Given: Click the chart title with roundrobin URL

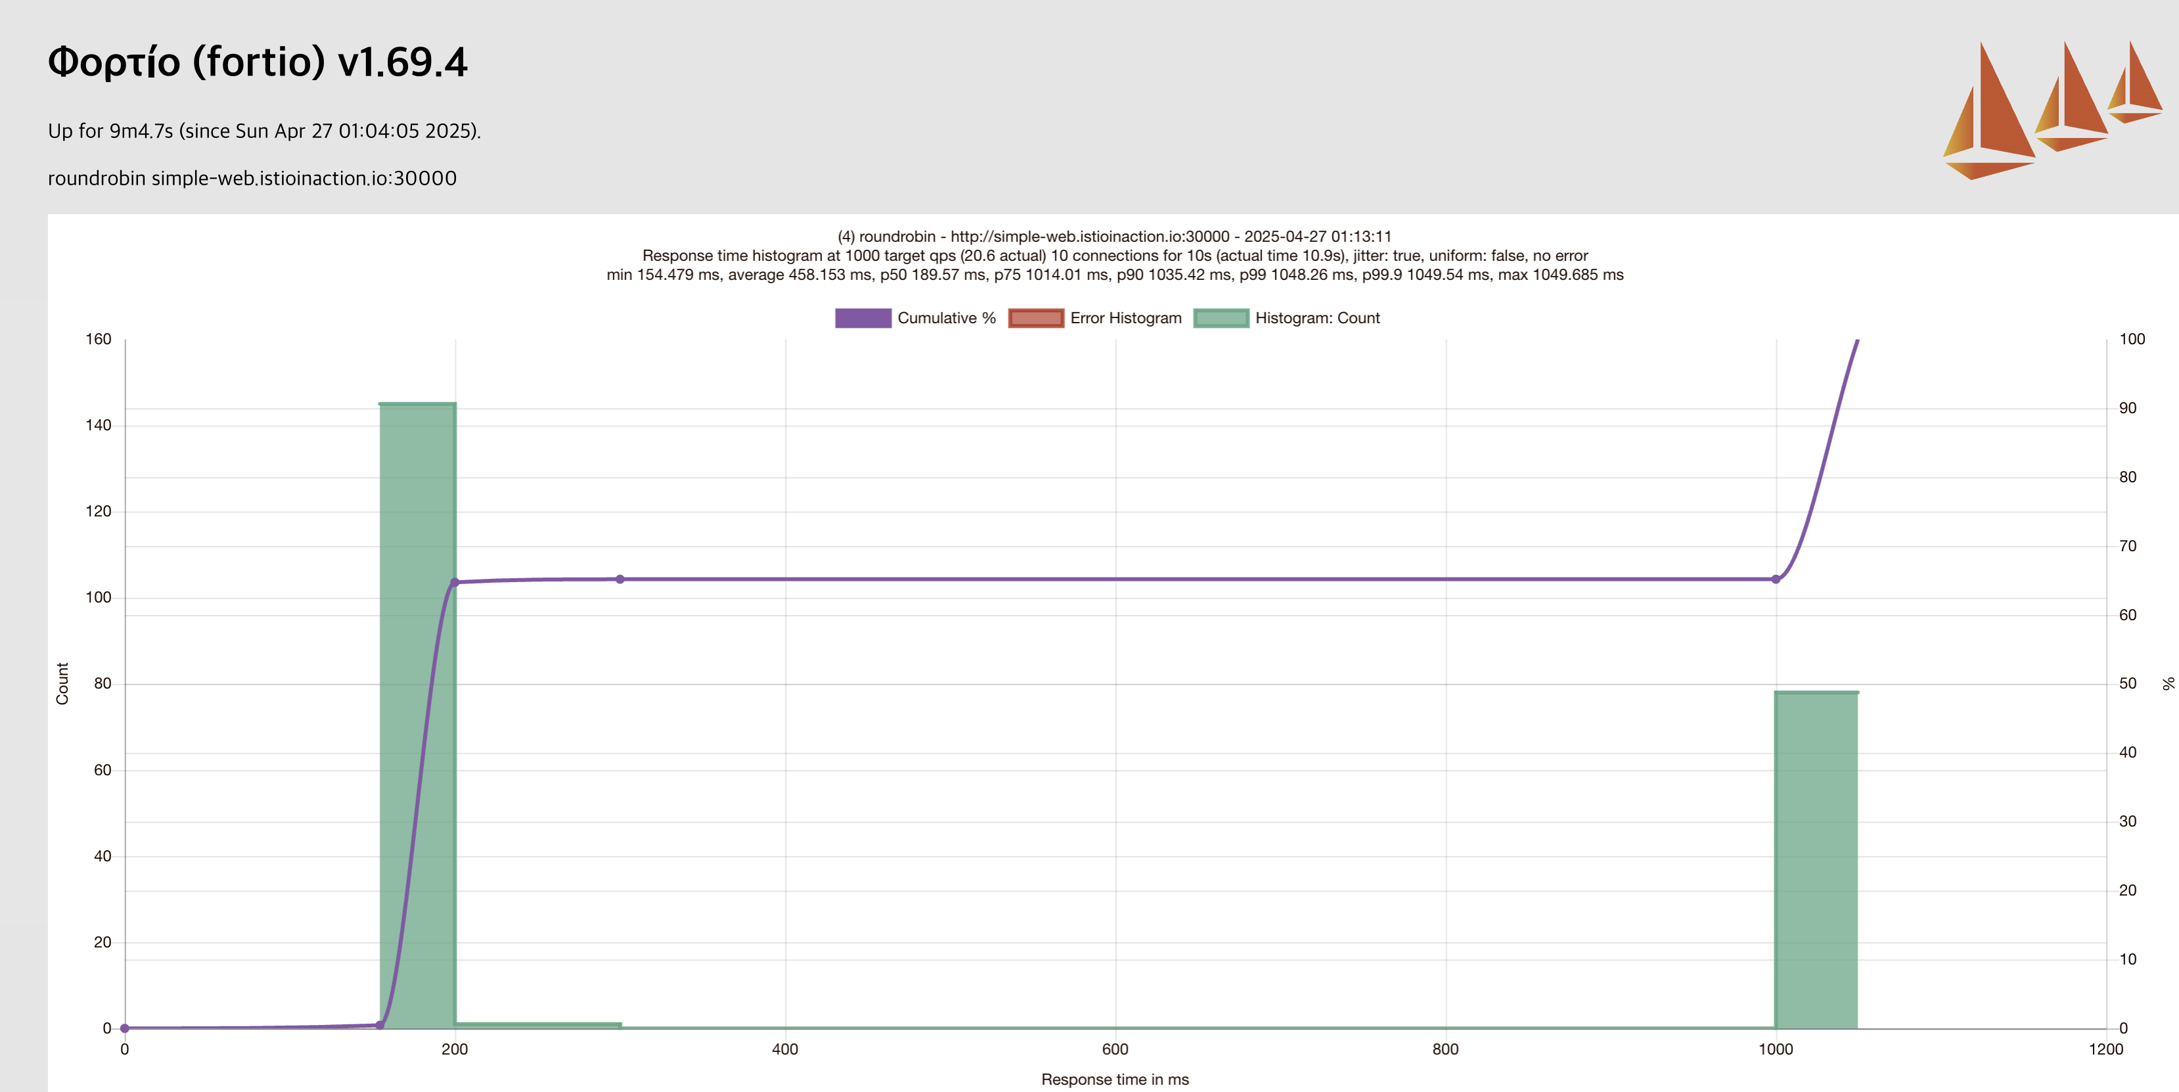Looking at the screenshot, I should [1114, 237].
